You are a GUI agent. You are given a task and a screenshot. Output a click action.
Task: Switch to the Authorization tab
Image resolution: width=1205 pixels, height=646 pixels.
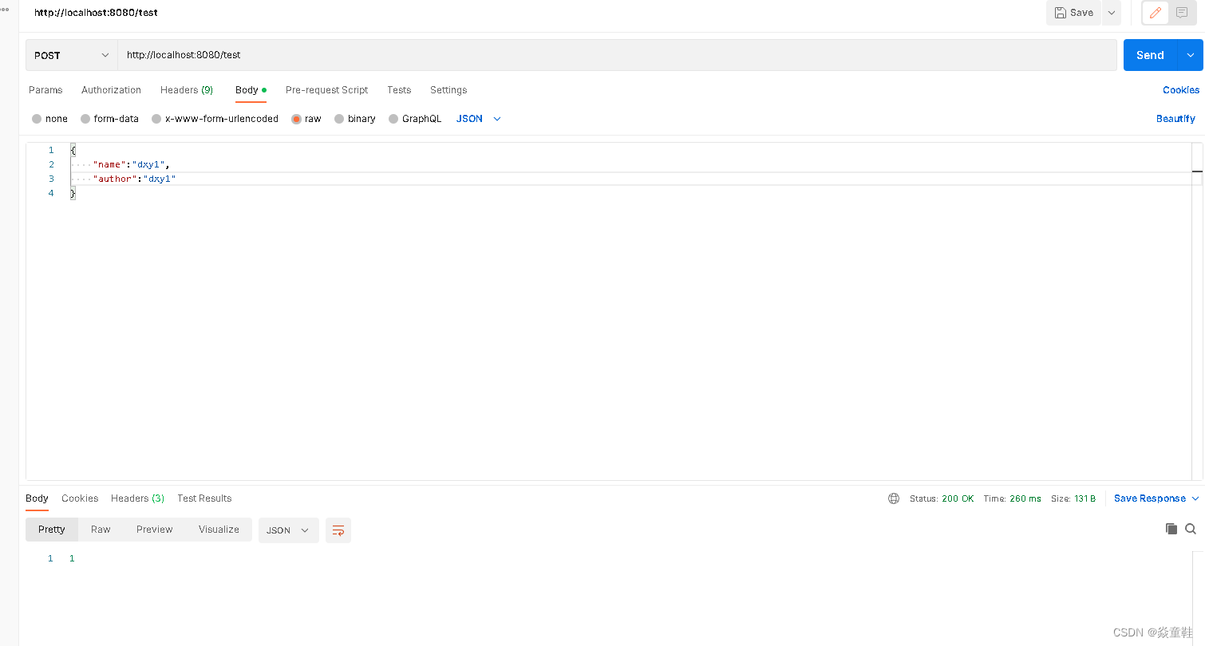111,90
